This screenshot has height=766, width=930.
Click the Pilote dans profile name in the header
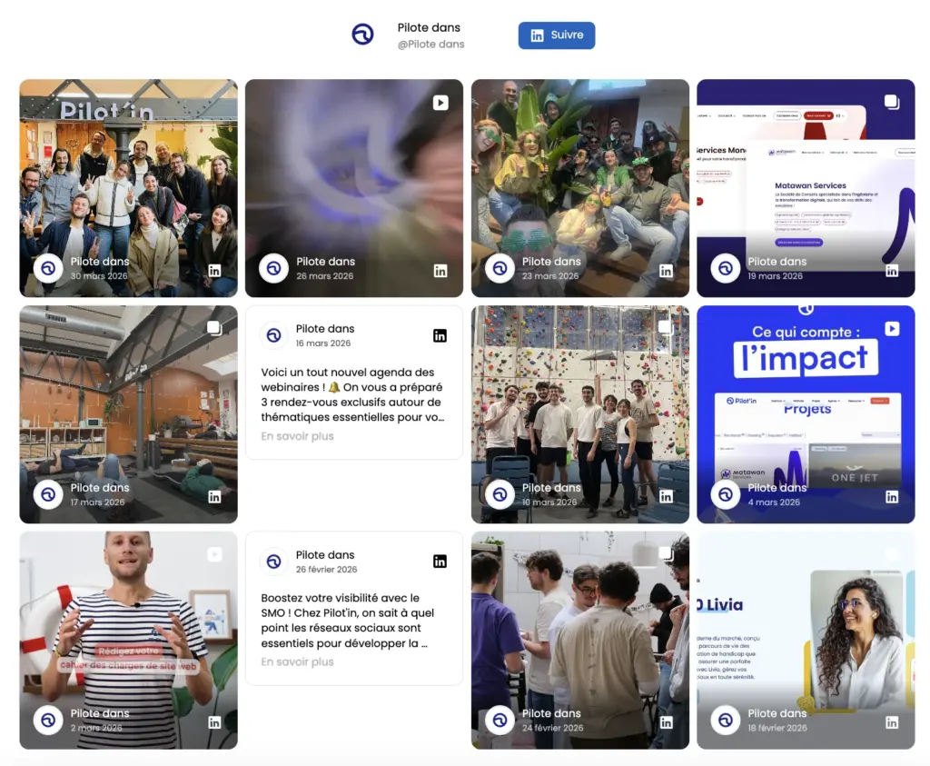429,27
